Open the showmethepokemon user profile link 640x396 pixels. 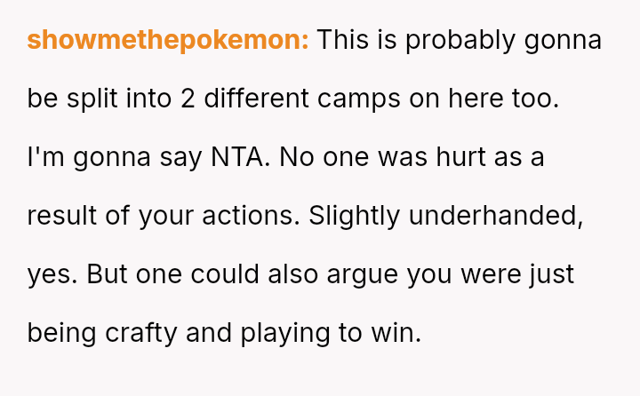pyautogui.click(x=168, y=40)
